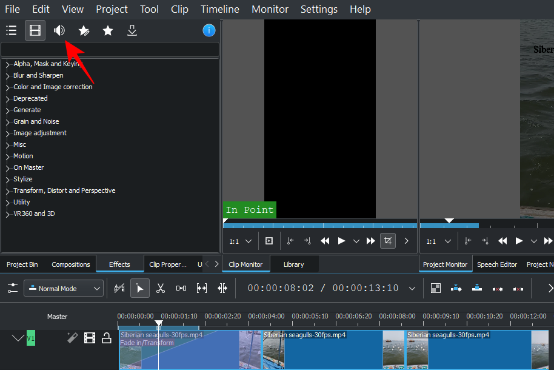
Task: Show favorite effects with the star icon
Action: 108,30
